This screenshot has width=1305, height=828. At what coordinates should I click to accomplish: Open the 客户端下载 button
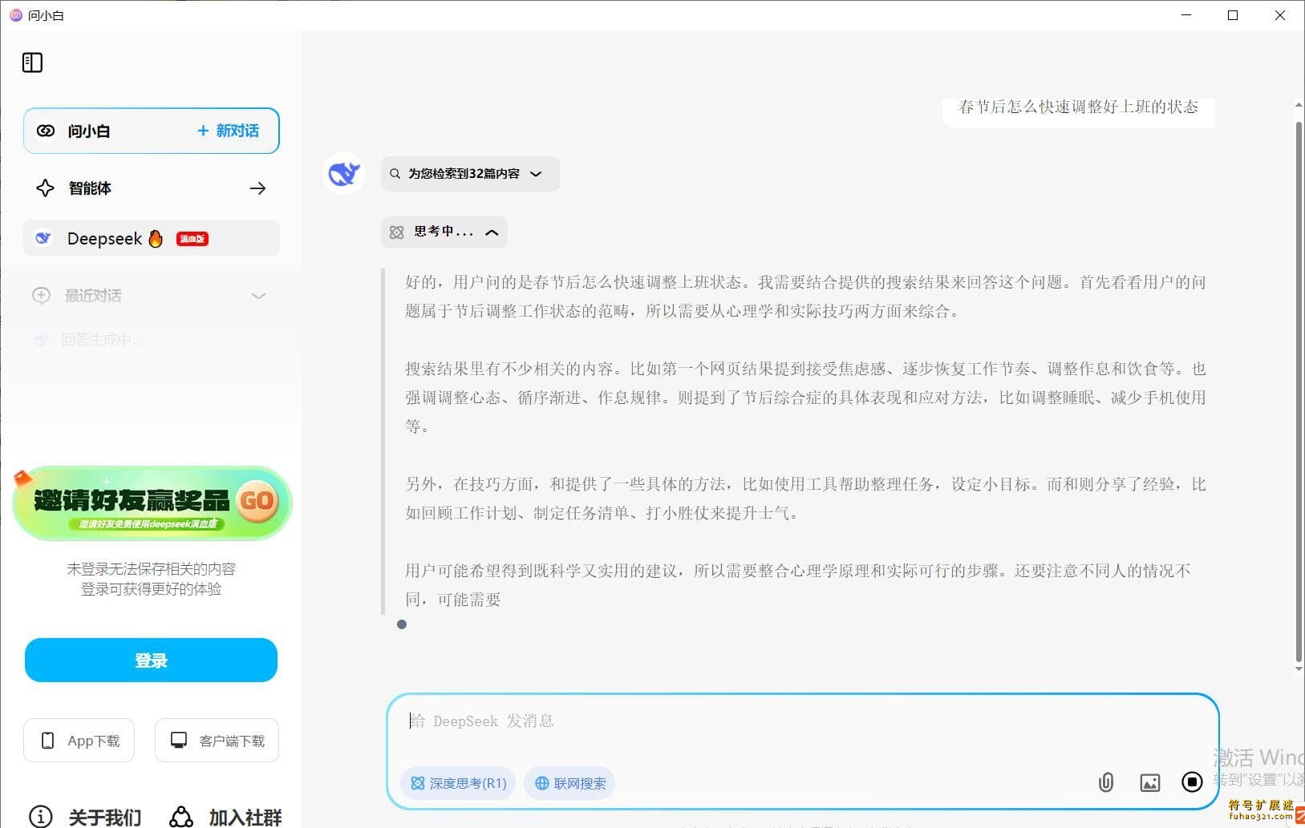click(x=217, y=741)
